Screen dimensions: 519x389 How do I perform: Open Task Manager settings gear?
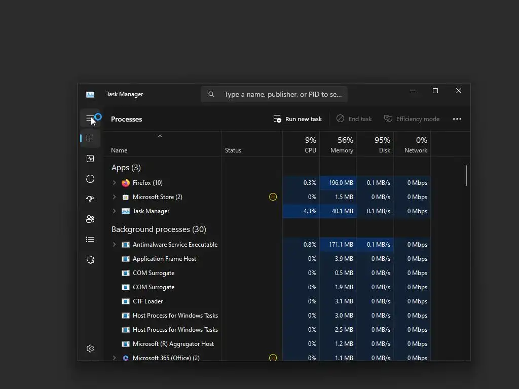tap(90, 348)
